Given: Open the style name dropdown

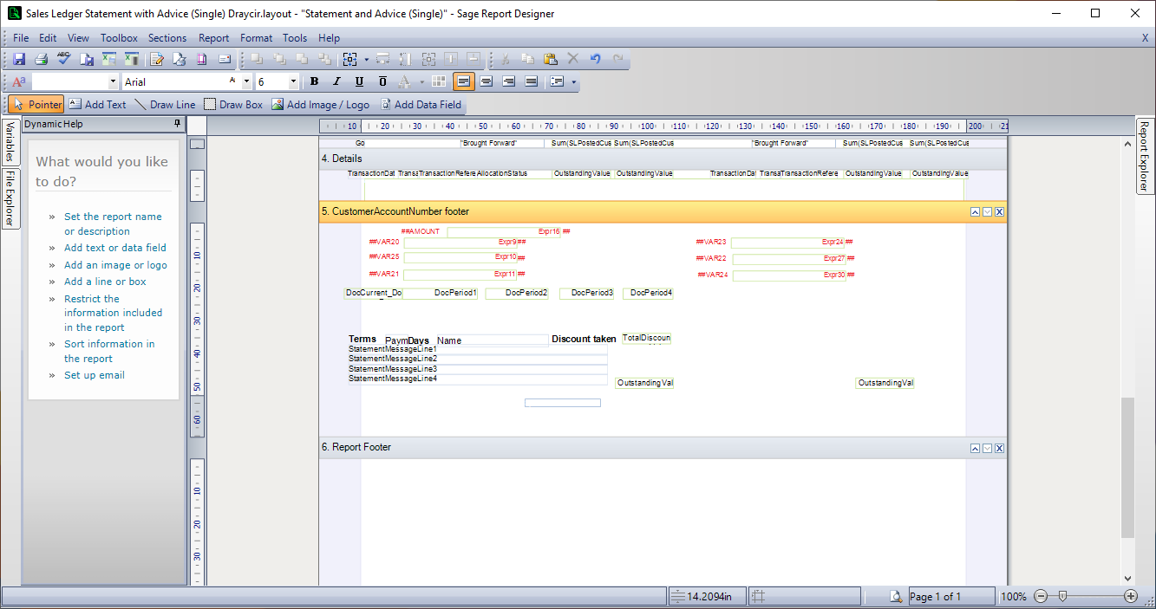Looking at the screenshot, I should [x=113, y=81].
